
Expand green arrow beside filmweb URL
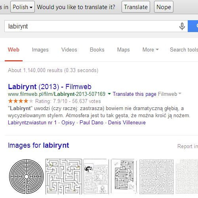(x=109, y=94)
